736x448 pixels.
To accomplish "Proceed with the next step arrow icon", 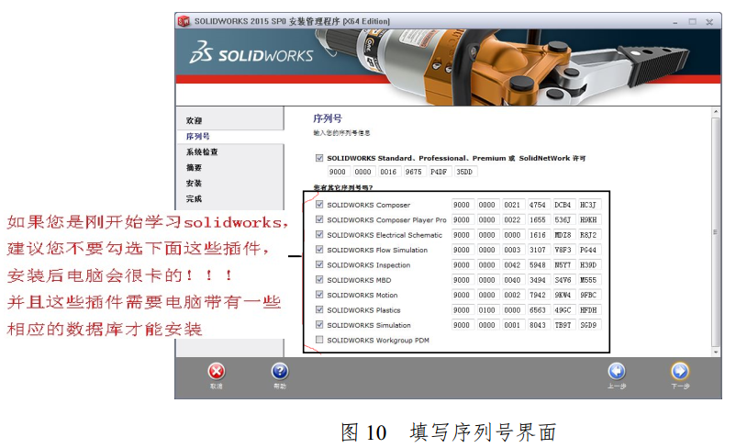I will pos(680,371).
